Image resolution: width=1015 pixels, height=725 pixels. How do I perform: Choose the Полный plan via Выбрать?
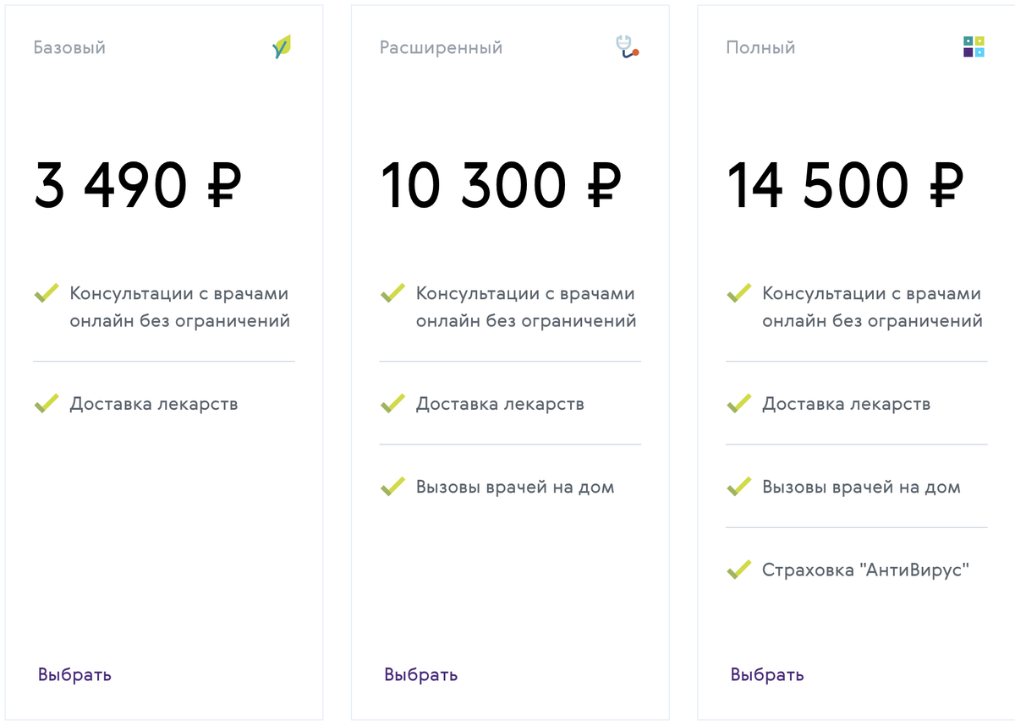click(x=767, y=674)
